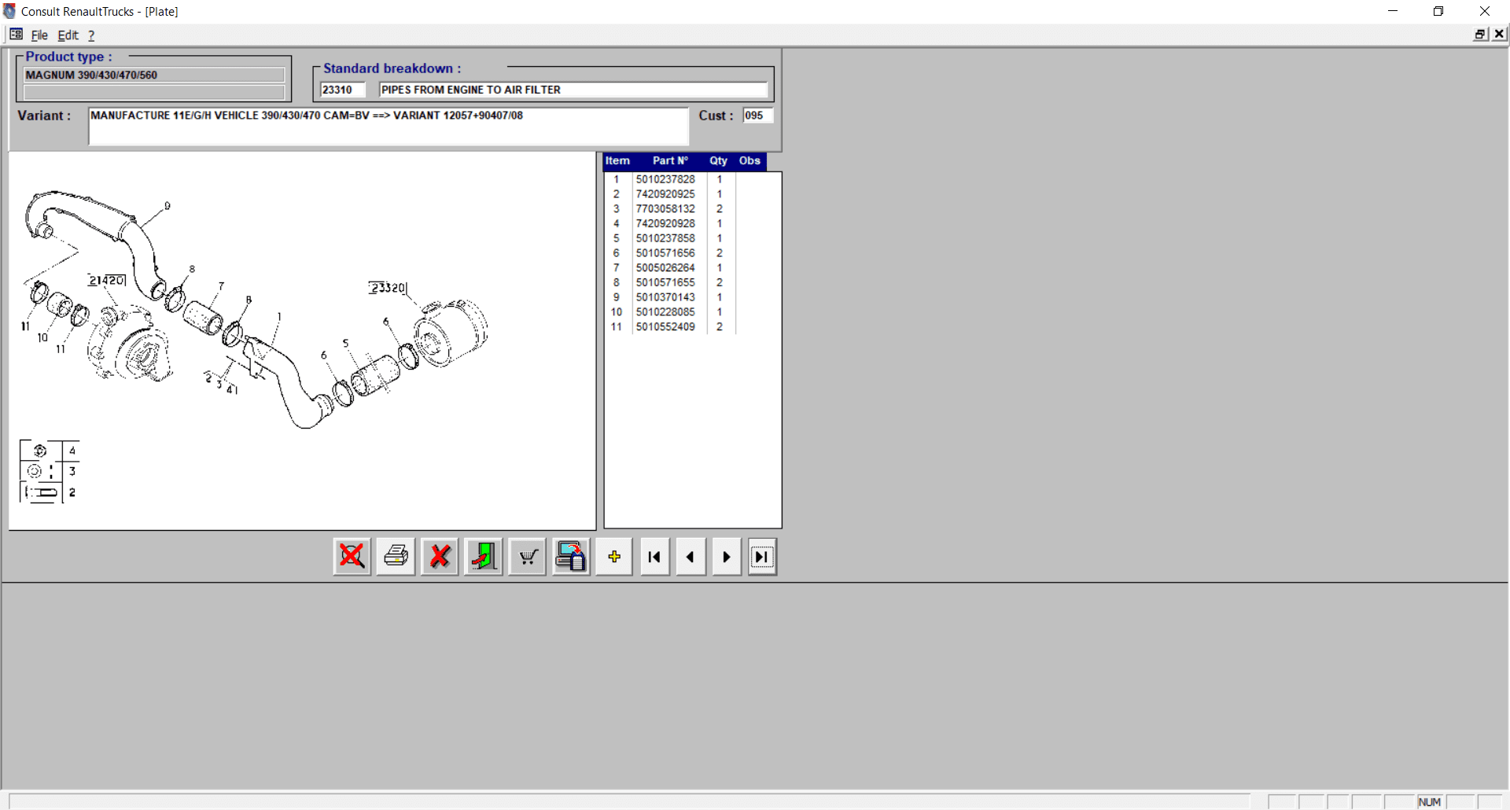Click the Qty column header
This screenshot has height=810, width=1510.
click(x=718, y=160)
